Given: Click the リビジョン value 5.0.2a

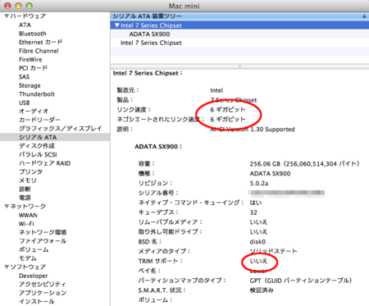Looking at the screenshot, I should (259, 184).
